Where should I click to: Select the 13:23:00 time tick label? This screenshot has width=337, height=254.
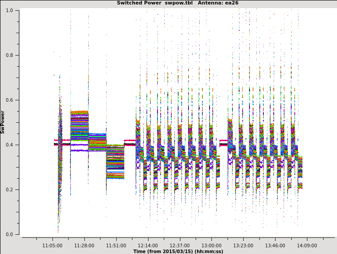(x=243, y=245)
